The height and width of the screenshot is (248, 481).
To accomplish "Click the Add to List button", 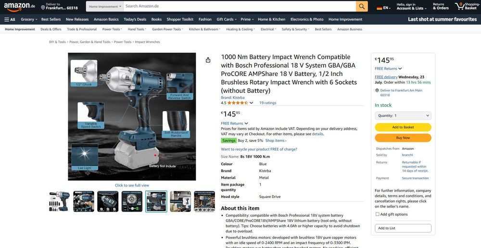I will [403, 228].
